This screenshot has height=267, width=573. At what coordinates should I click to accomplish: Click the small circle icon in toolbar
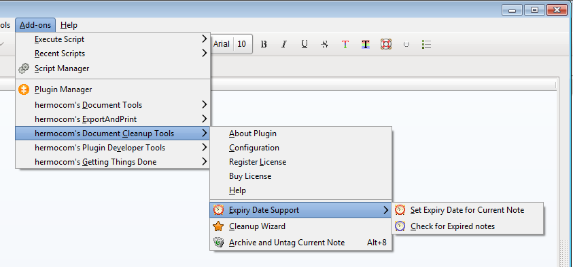406,45
